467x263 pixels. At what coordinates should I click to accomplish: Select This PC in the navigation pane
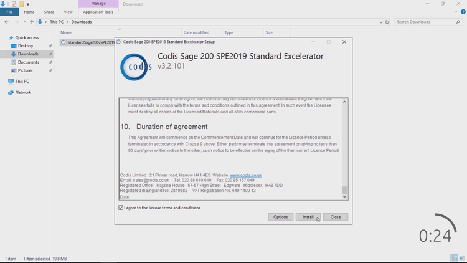[22, 82]
